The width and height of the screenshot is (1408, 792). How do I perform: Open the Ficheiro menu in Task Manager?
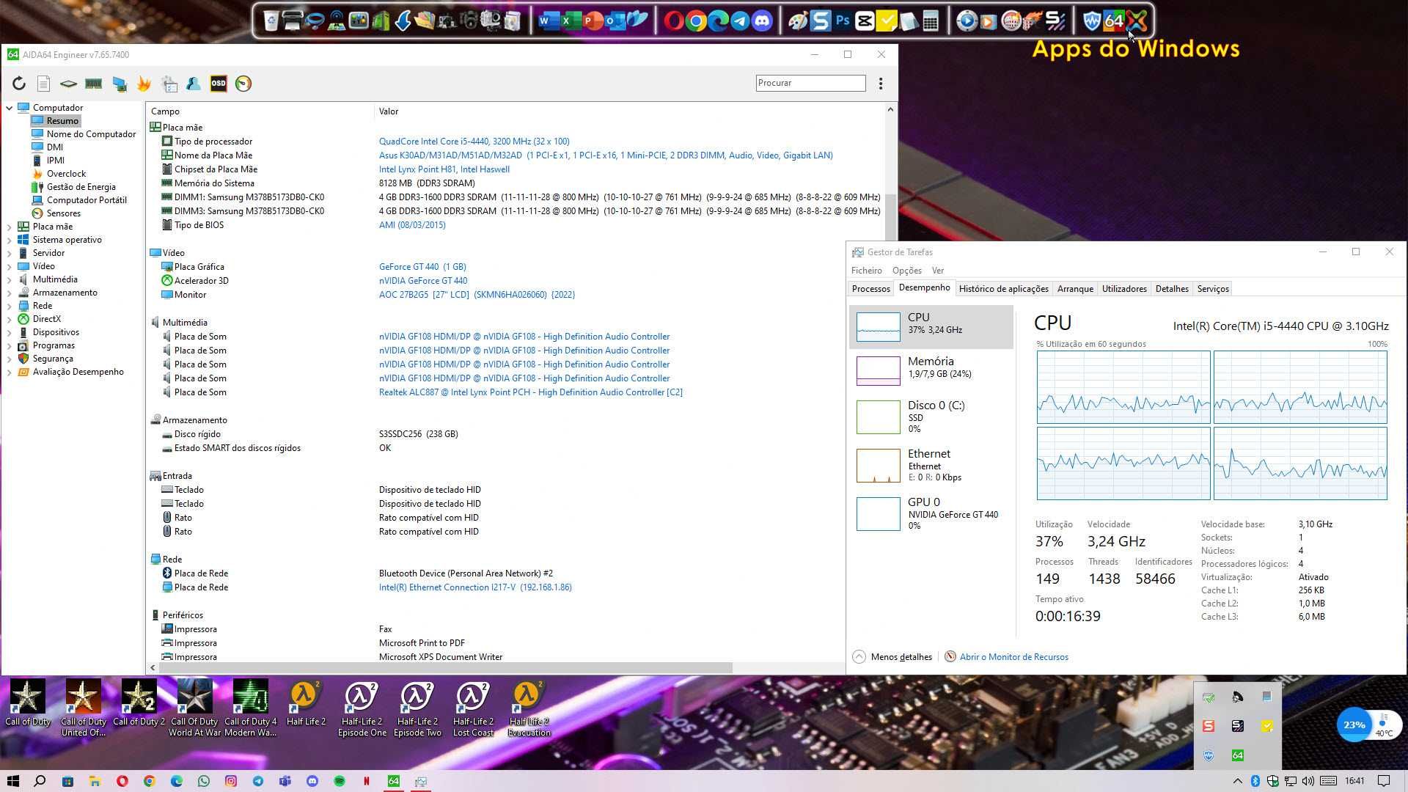pyautogui.click(x=866, y=271)
